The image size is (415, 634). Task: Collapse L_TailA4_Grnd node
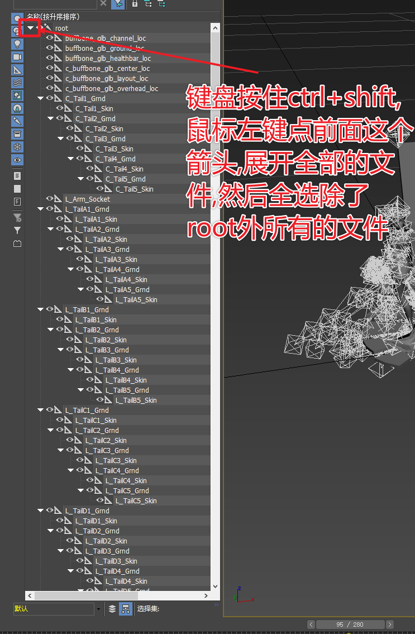coord(71,269)
